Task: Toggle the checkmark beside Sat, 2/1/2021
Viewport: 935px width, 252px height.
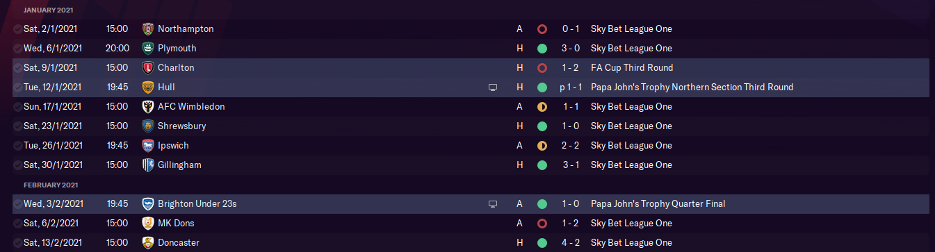Action: pos(17,29)
